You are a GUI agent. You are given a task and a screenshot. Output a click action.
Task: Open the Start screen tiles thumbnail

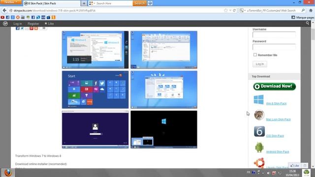(95, 89)
